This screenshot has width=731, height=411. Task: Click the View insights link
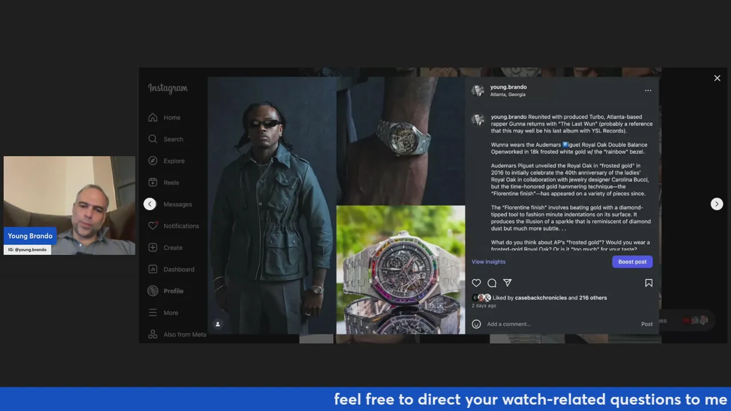[488, 261]
